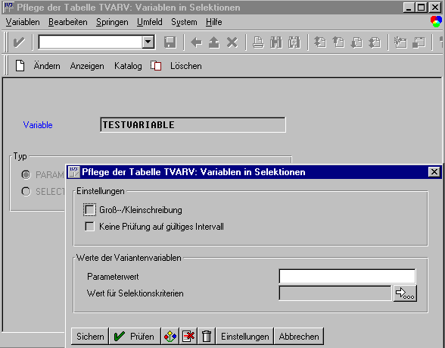Image resolution: width=445 pixels, height=348 pixels.
Task: Click the Create Session toolbar icon
Action: pos(400,42)
